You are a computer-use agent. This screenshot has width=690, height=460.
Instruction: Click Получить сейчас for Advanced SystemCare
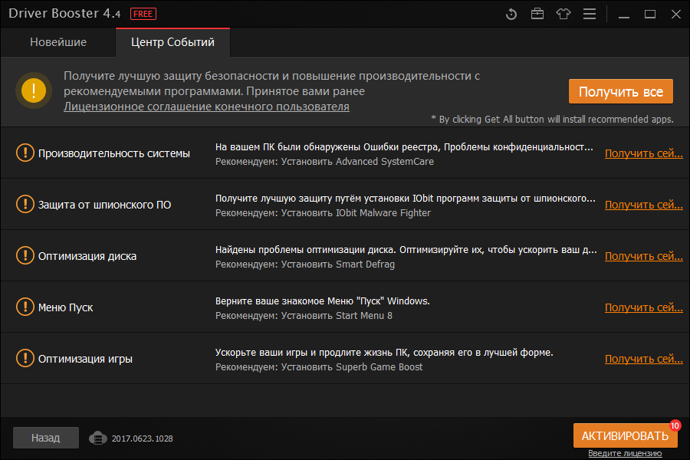pos(644,153)
